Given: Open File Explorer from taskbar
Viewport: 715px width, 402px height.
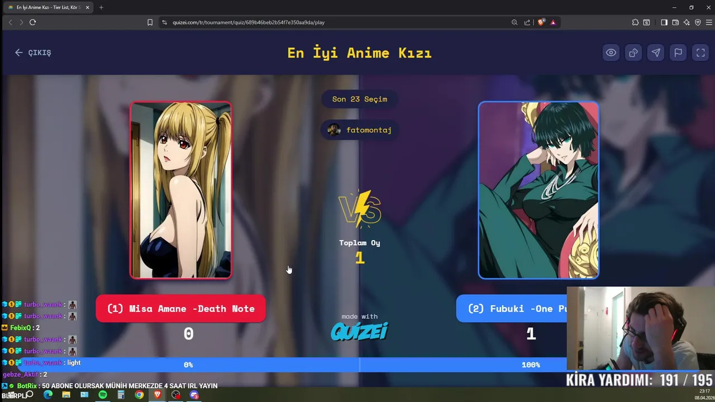Looking at the screenshot, I should tap(66, 395).
